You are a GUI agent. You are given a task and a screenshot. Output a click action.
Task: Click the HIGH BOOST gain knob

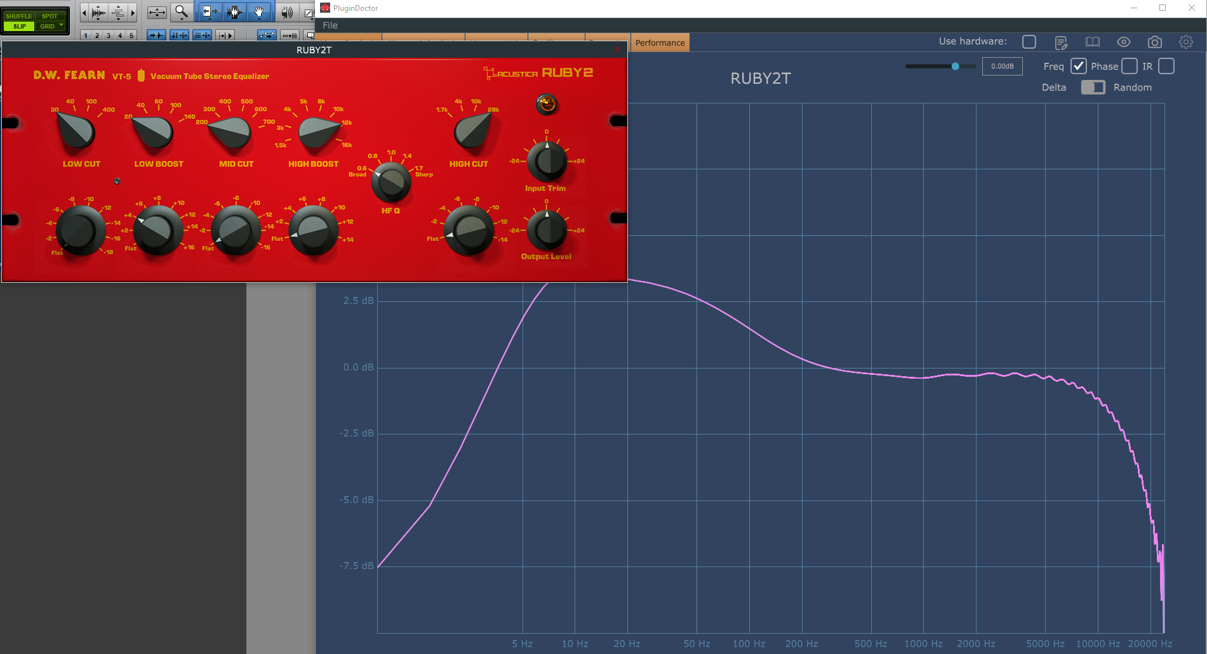point(314,230)
